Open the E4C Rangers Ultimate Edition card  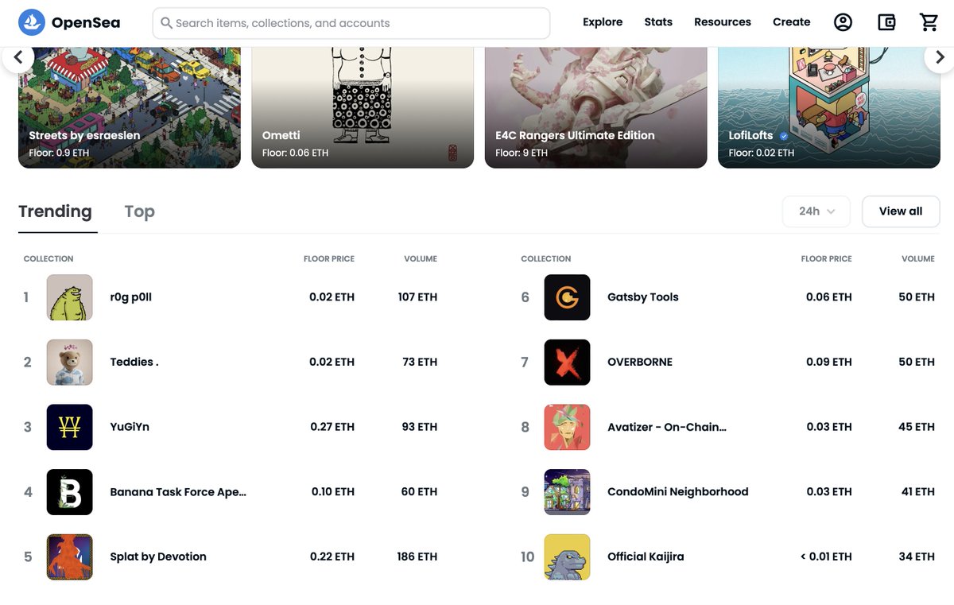click(595, 107)
